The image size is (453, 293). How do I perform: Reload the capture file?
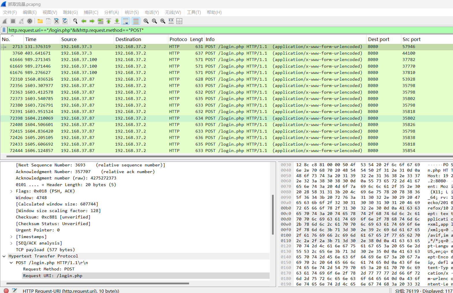tap(65, 21)
